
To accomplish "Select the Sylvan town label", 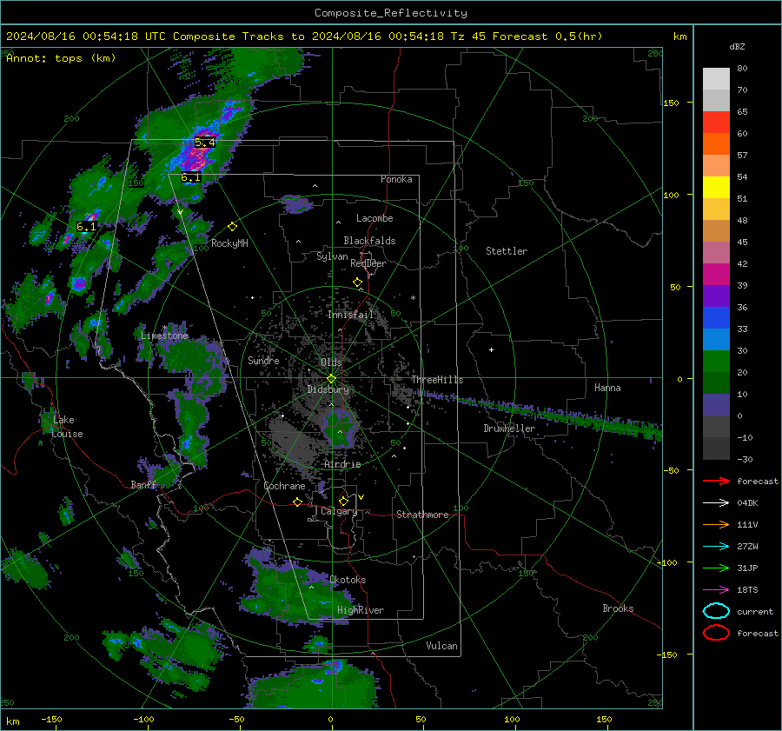I will [x=332, y=256].
